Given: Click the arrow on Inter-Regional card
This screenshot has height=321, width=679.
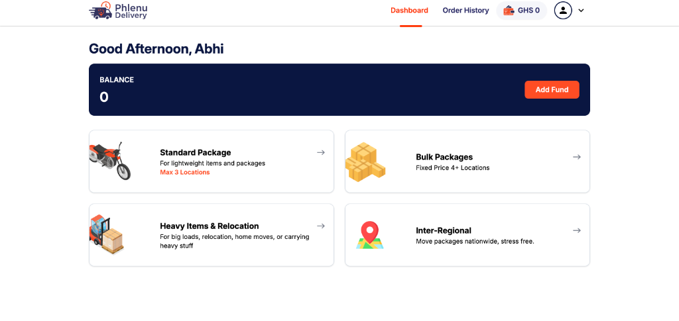Looking at the screenshot, I should click(x=577, y=230).
